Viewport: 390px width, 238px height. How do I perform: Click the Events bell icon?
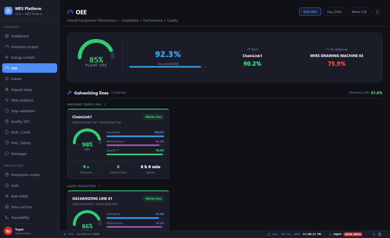click(7, 79)
